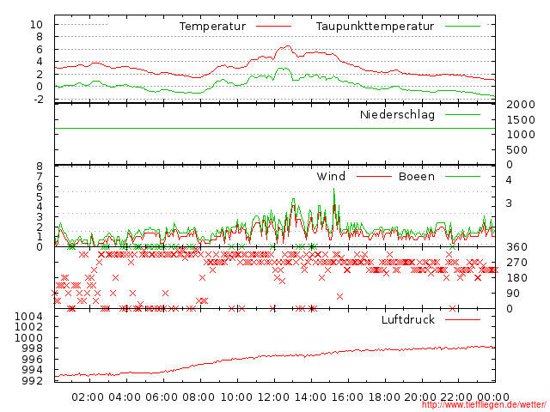
Task: Click the 12:00 time axis label
Action: [x=273, y=397]
